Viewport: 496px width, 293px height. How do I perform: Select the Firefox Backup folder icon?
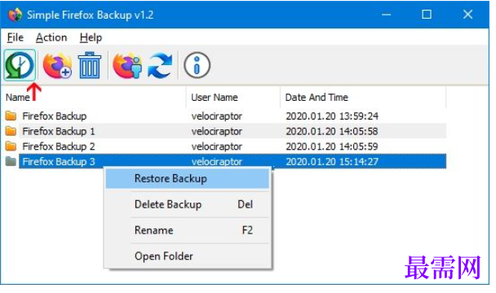11,116
